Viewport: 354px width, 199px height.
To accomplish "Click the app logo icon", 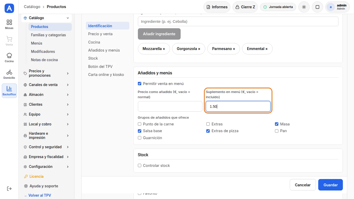I will point(9,9).
